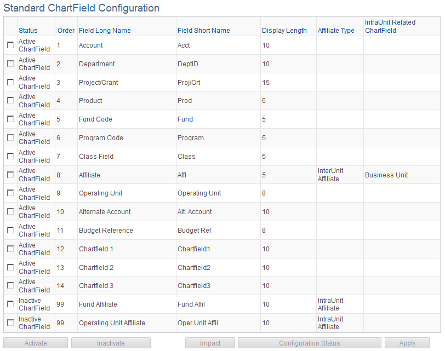Select the checkbox for the Department row

pyautogui.click(x=10, y=64)
